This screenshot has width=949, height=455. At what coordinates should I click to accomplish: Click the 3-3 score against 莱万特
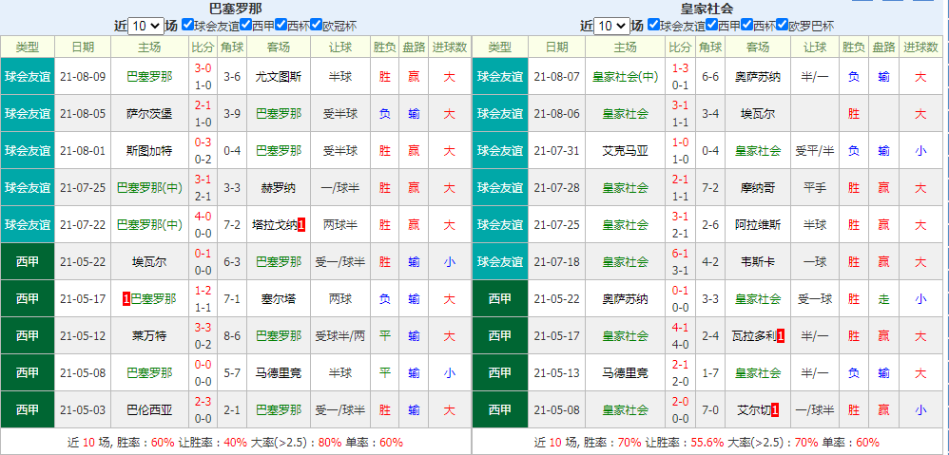pos(203,328)
